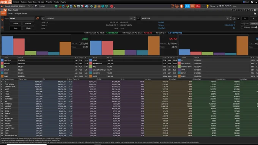Switch currency to TL toggle
This screenshot has height=145, width=258.
click(245, 19)
